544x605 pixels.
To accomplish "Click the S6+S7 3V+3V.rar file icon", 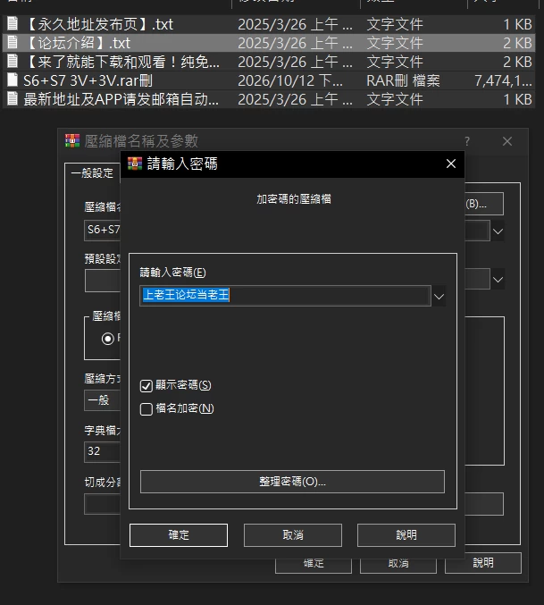I will (x=13, y=80).
